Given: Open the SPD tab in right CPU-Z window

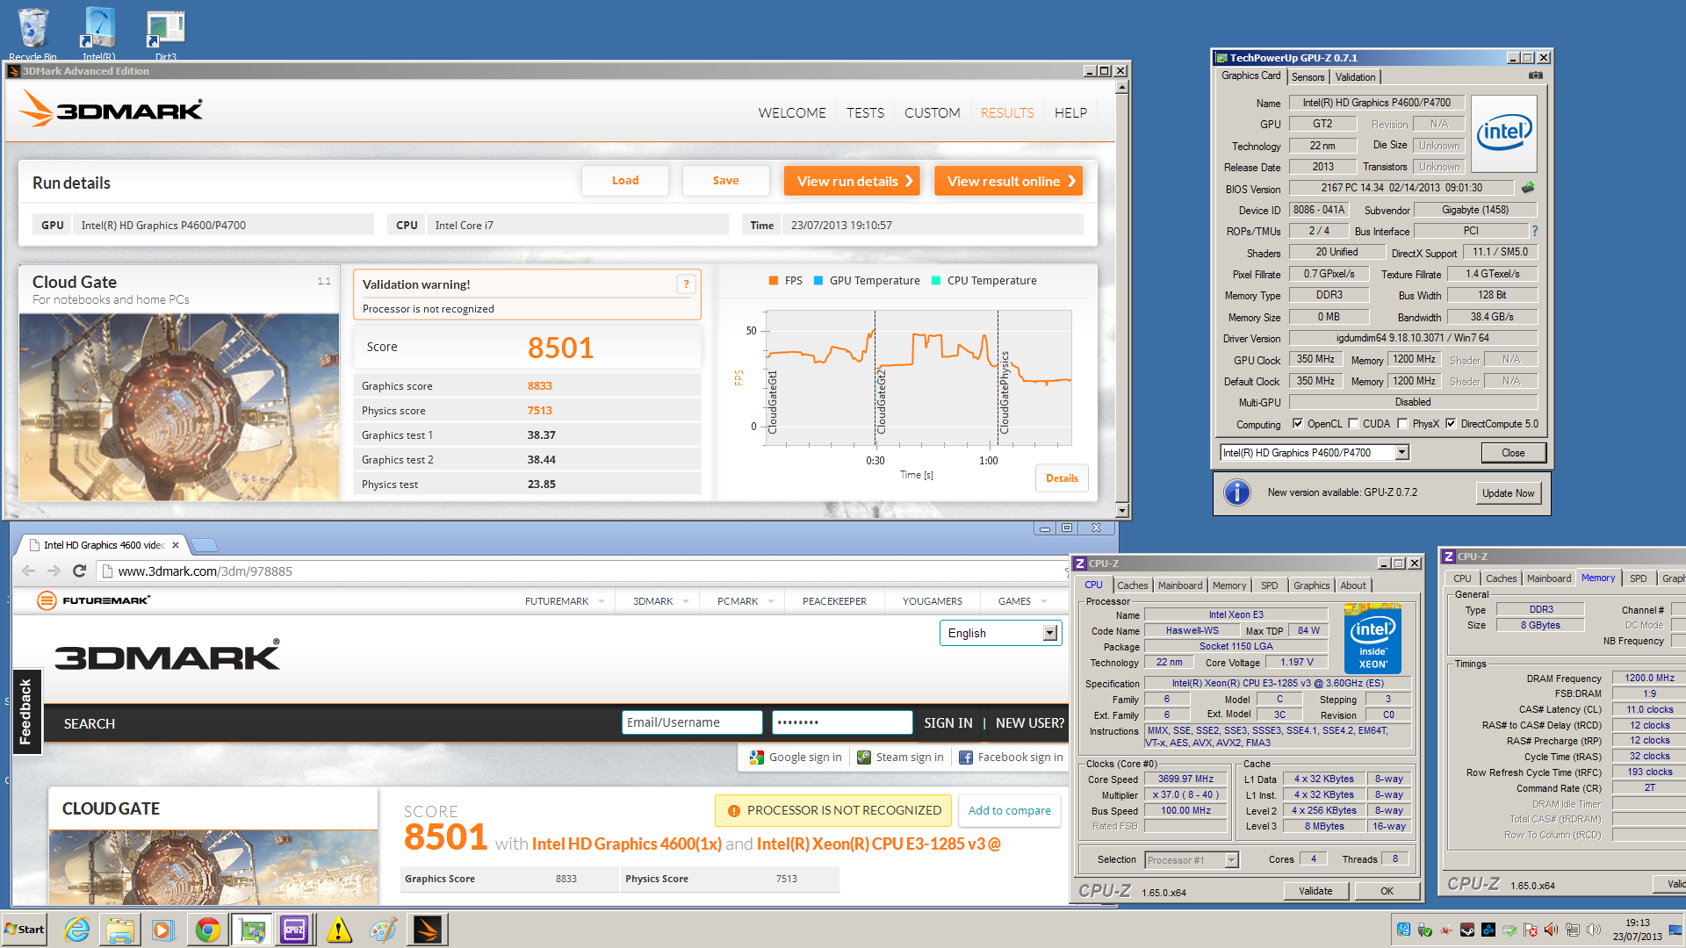Looking at the screenshot, I should click(1638, 578).
